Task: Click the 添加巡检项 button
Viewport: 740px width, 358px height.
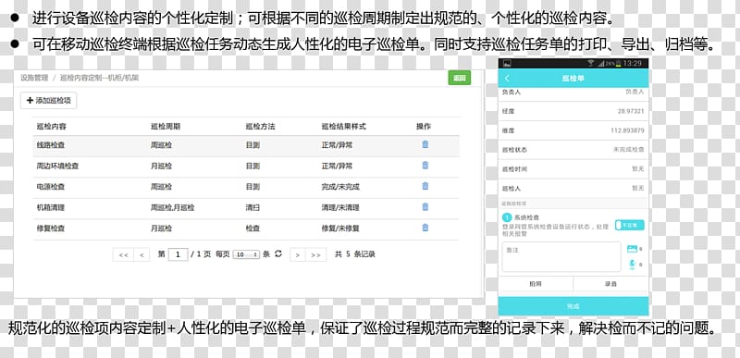Action: coord(49,101)
